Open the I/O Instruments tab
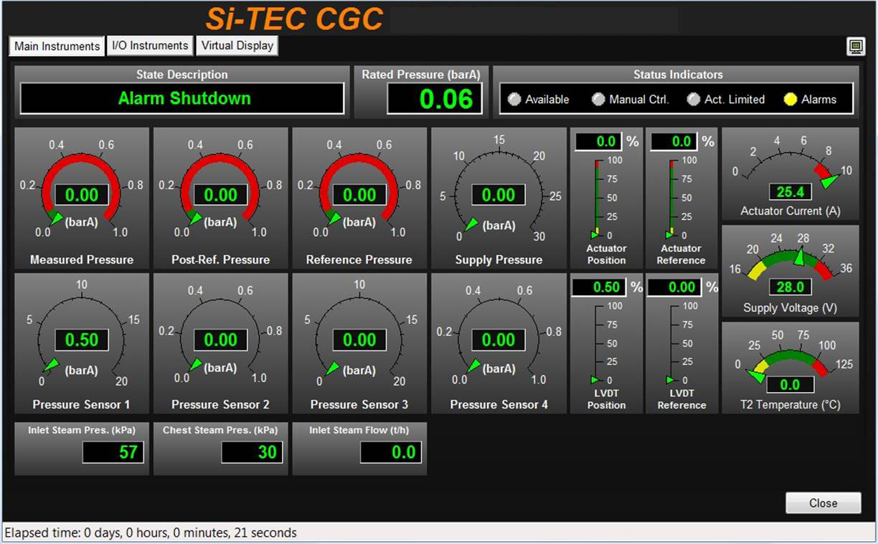The image size is (878, 544). pyautogui.click(x=150, y=45)
